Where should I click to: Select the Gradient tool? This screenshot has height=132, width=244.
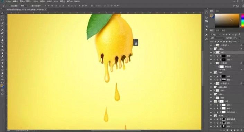tap(2, 50)
